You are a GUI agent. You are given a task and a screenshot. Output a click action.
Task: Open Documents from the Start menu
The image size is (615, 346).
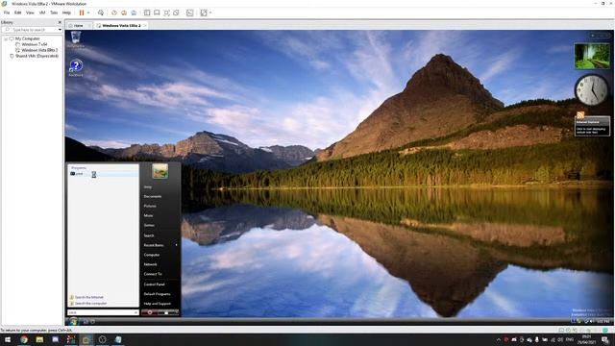click(153, 196)
